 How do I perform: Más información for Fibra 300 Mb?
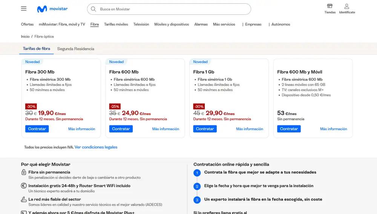click(81, 129)
